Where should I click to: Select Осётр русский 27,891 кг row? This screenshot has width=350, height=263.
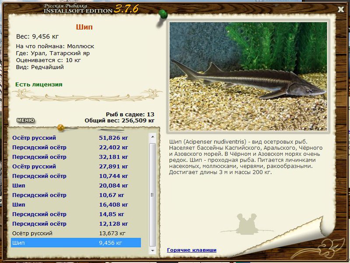(76, 167)
